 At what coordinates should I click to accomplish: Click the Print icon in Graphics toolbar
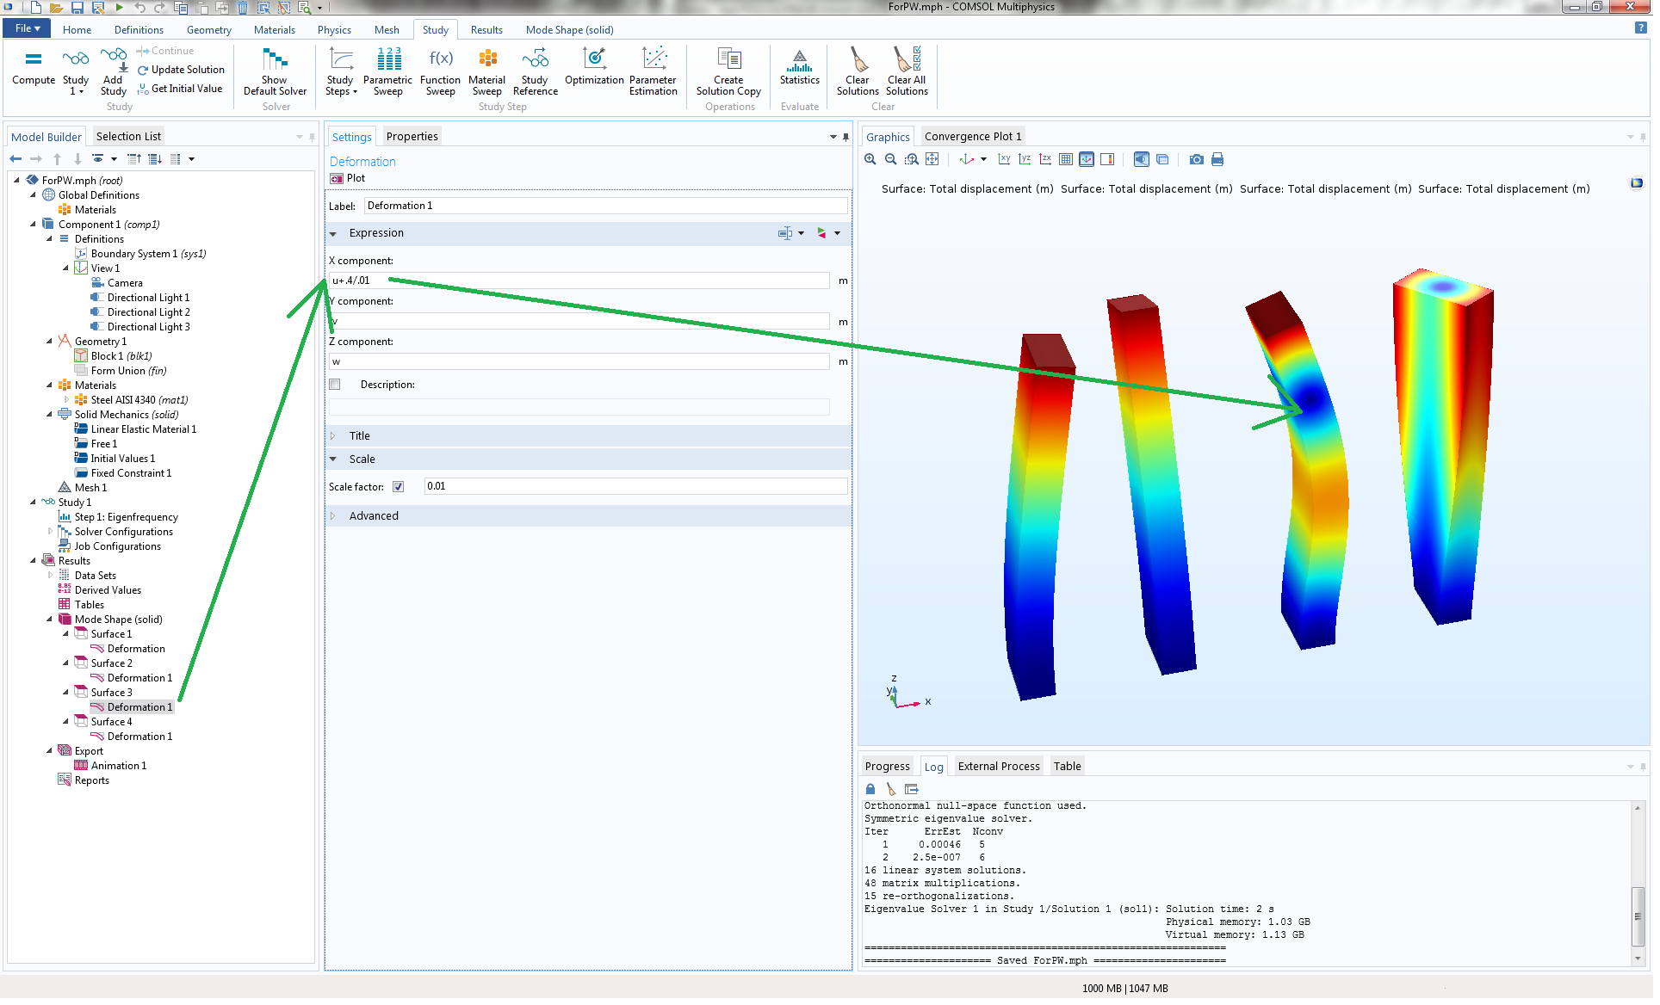click(1217, 159)
